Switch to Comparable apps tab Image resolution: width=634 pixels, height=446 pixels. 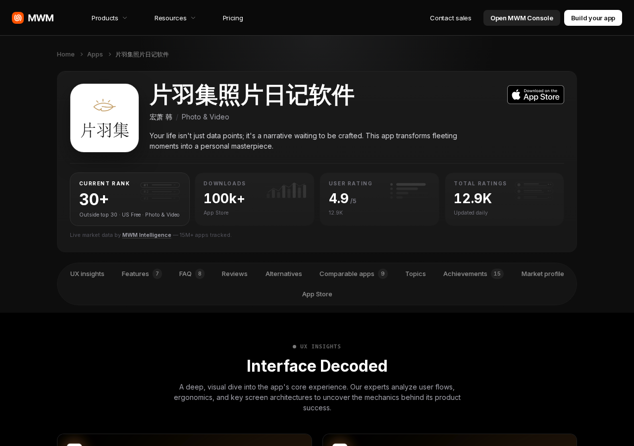coord(354,274)
